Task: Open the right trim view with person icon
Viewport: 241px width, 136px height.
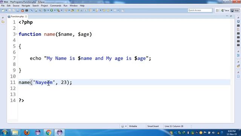Action: [x=238, y=29]
